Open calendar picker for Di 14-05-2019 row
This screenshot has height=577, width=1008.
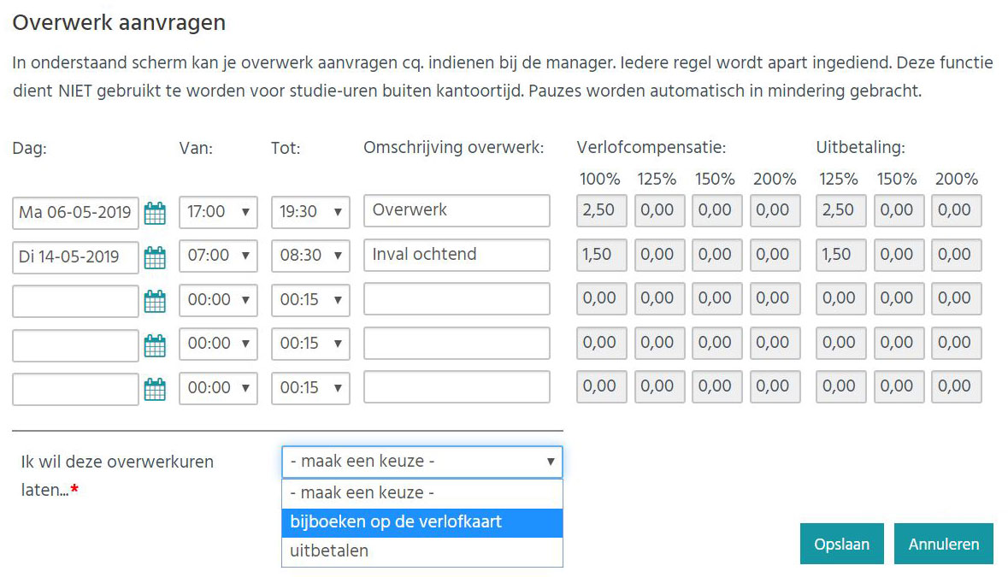155,256
